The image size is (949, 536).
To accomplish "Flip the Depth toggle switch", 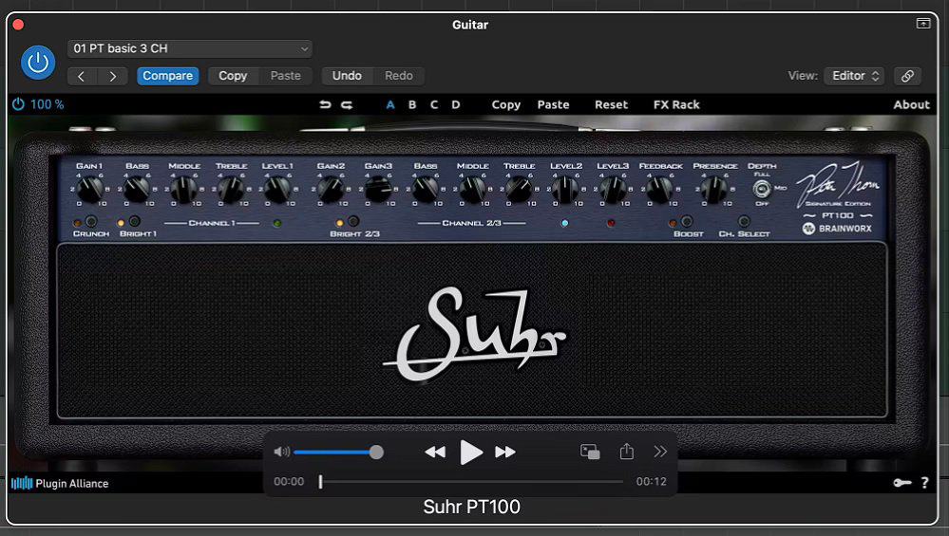I will pyautogui.click(x=761, y=189).
